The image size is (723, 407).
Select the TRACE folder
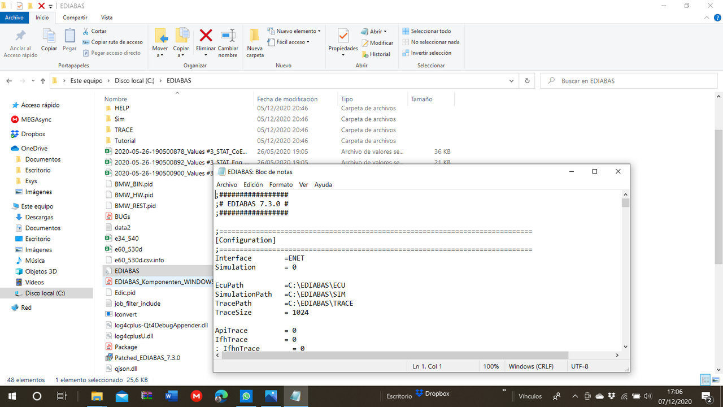(x=124, y=130)
